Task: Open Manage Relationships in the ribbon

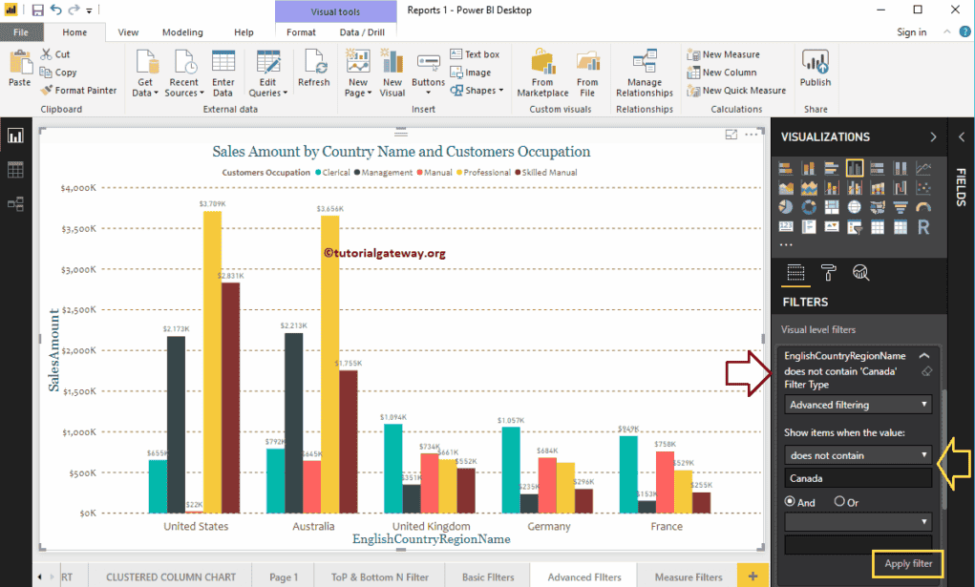Action: (644, 74)
